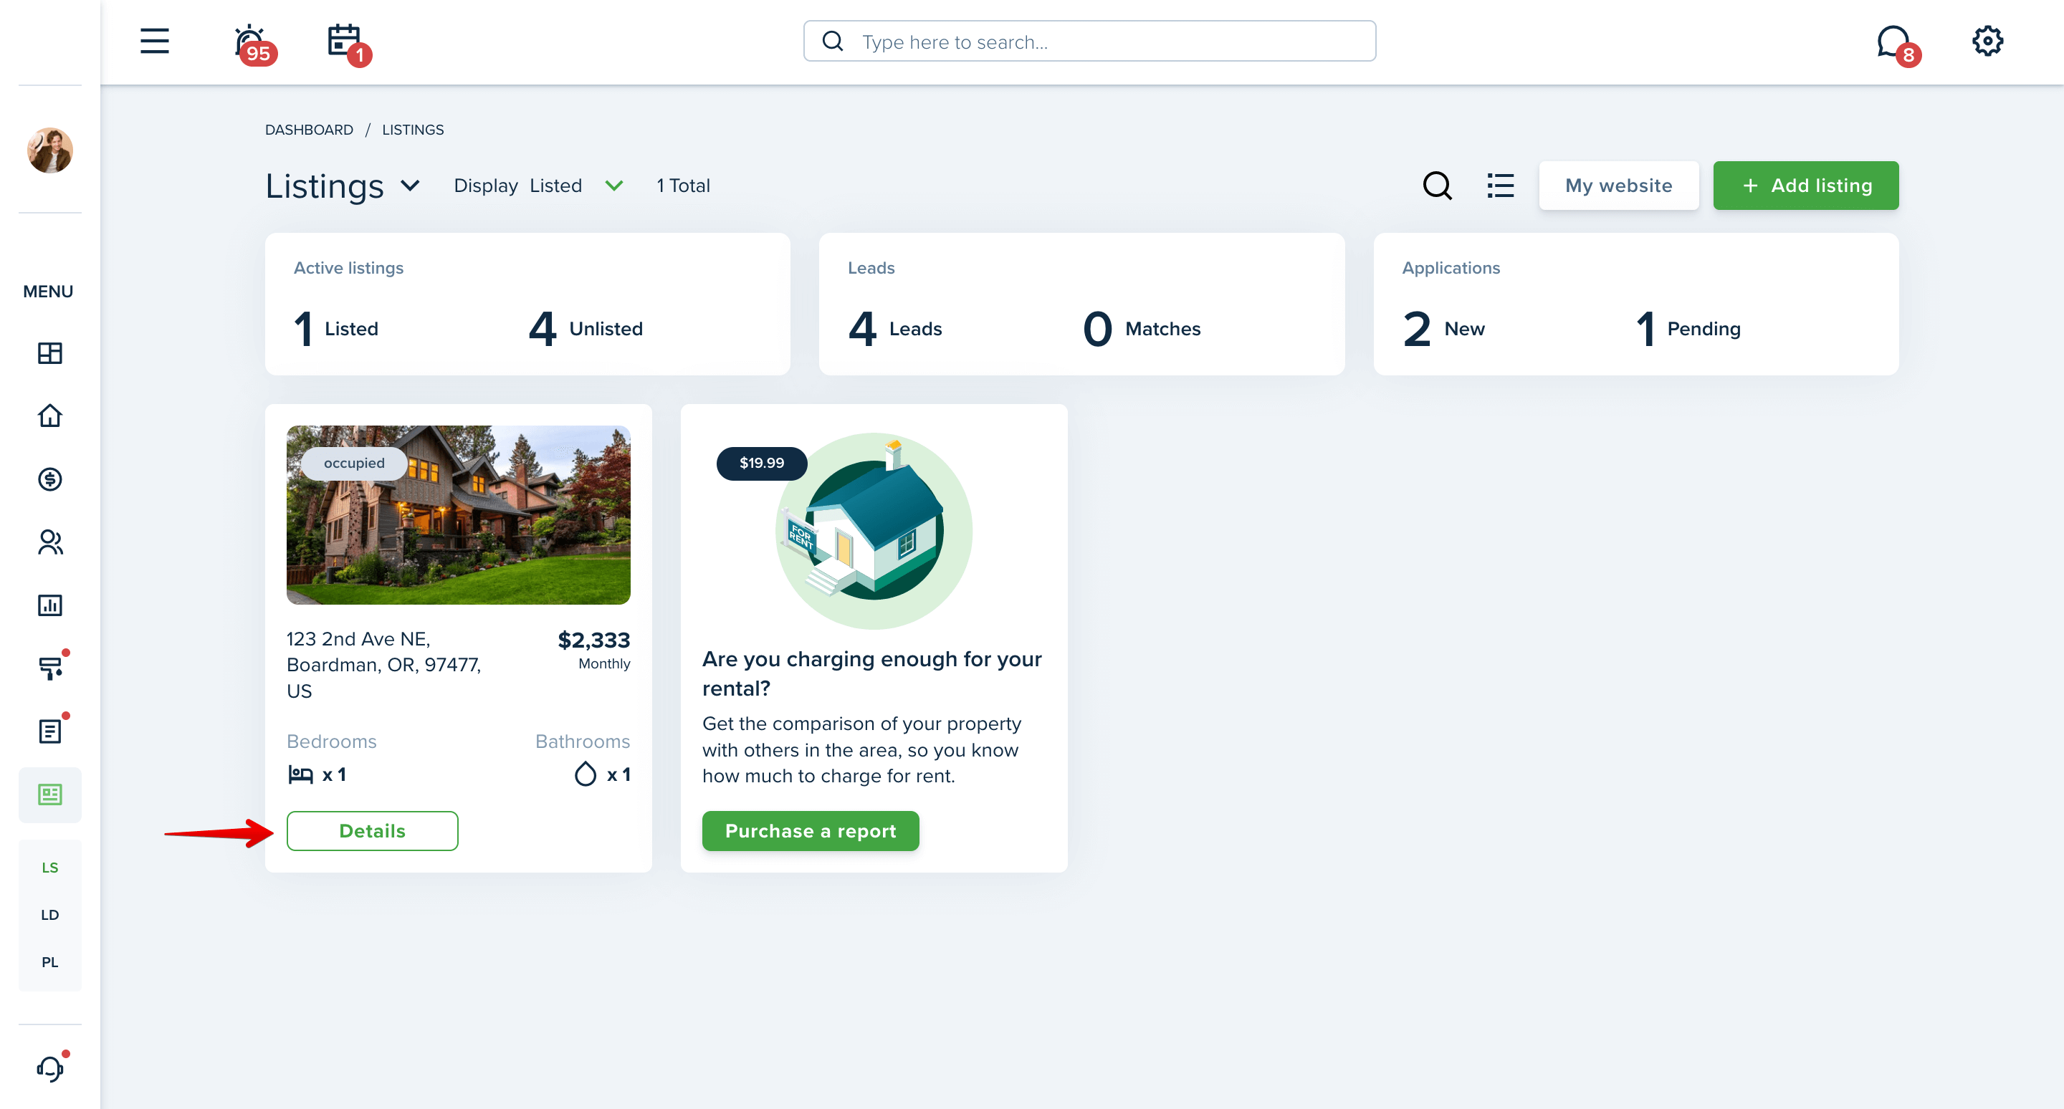Open the maintenance paint roller icon
Image resolution: width=2064 pixels, height=1109 pixels.
point(52,667)
